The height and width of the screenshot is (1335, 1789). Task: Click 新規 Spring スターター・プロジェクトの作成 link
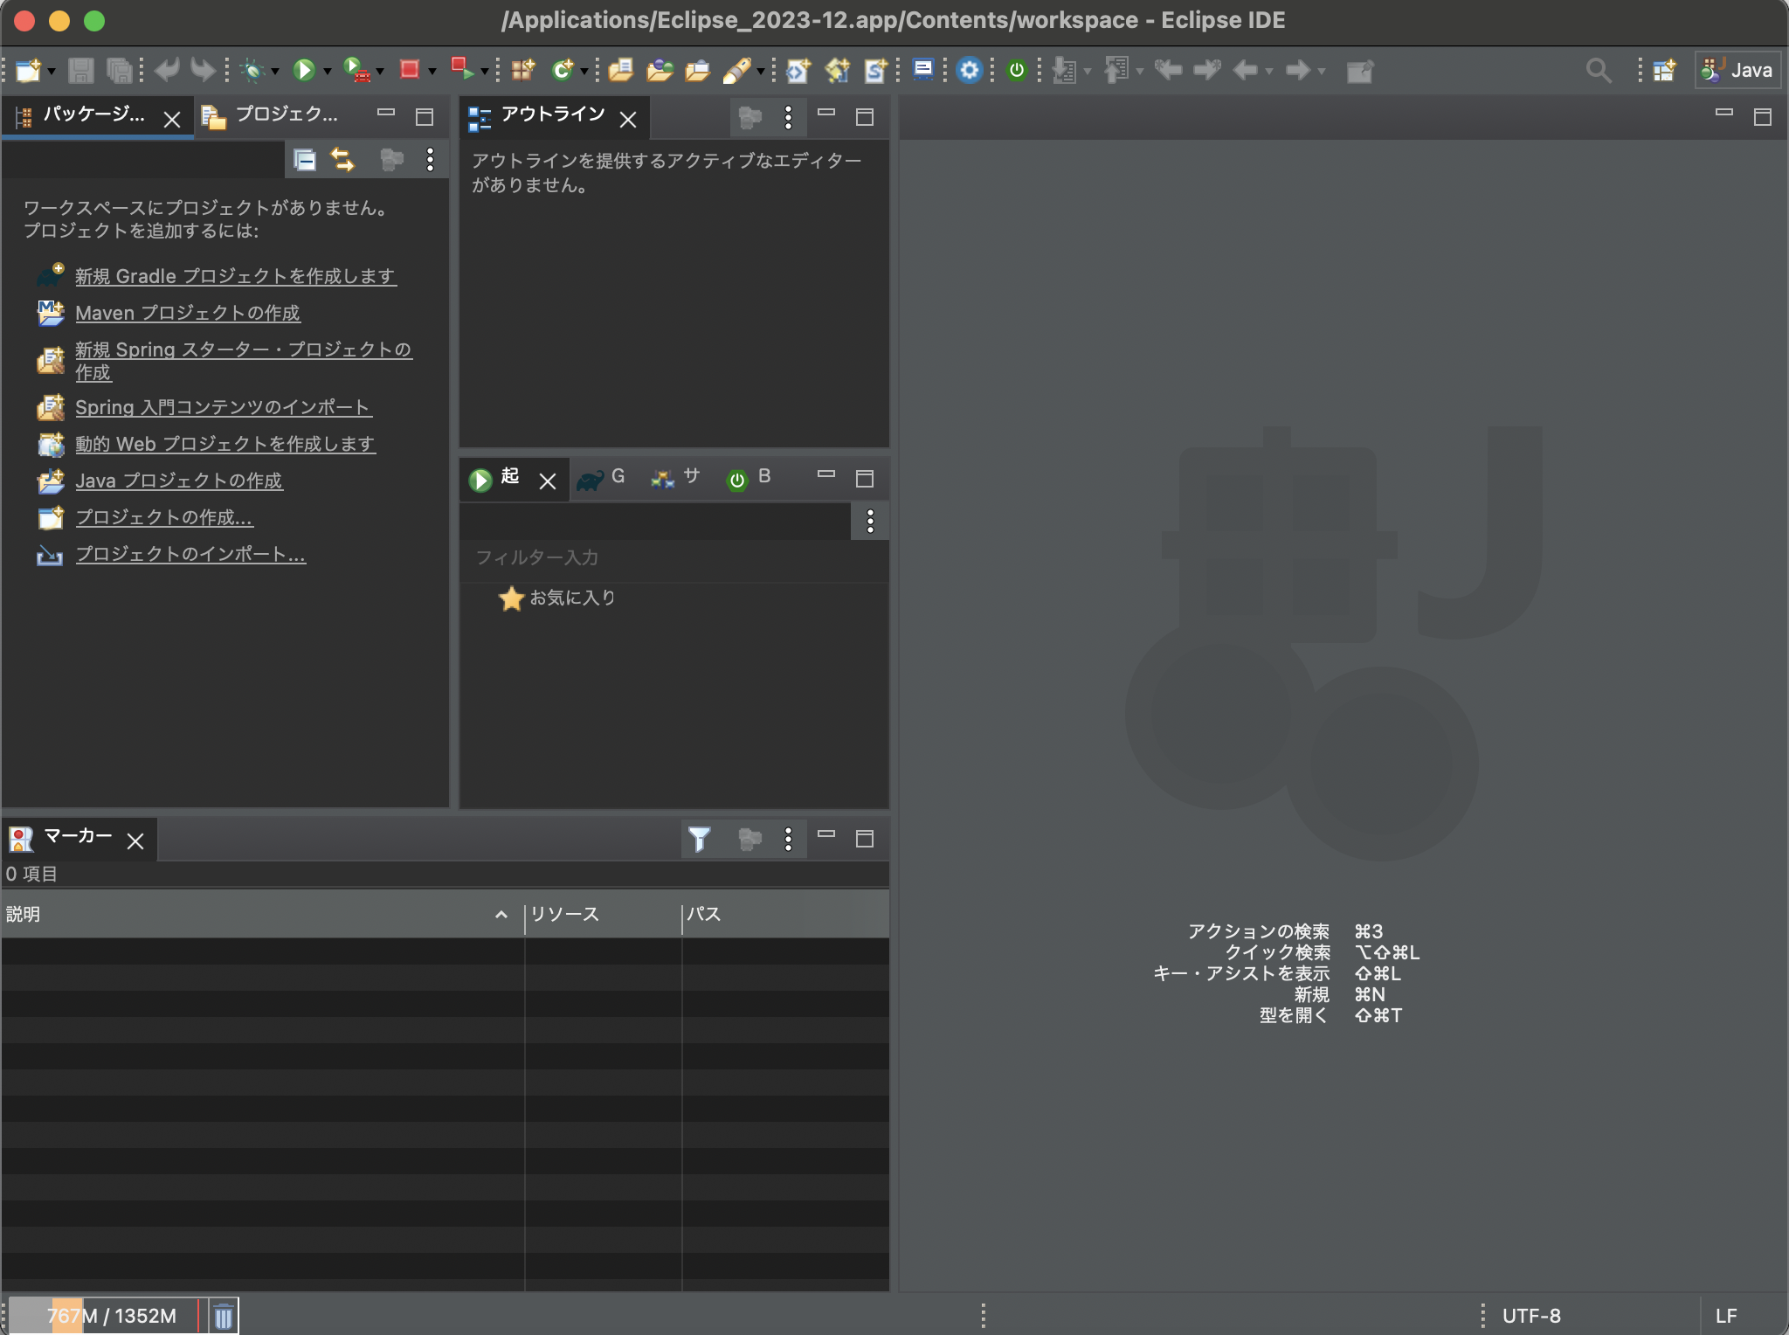tap(243, 360)
